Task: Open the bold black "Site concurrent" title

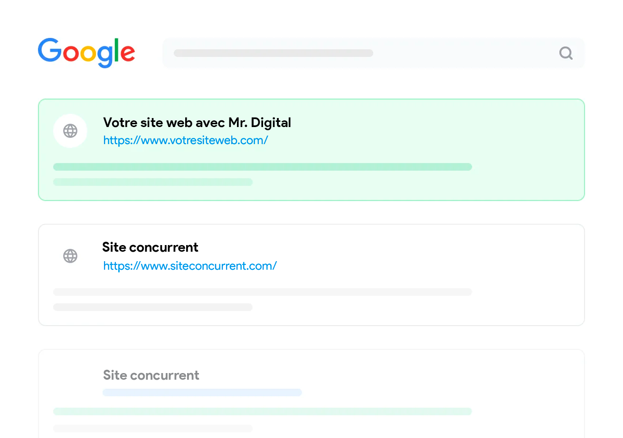Action: pyautogui.click(x=150, y=247)
